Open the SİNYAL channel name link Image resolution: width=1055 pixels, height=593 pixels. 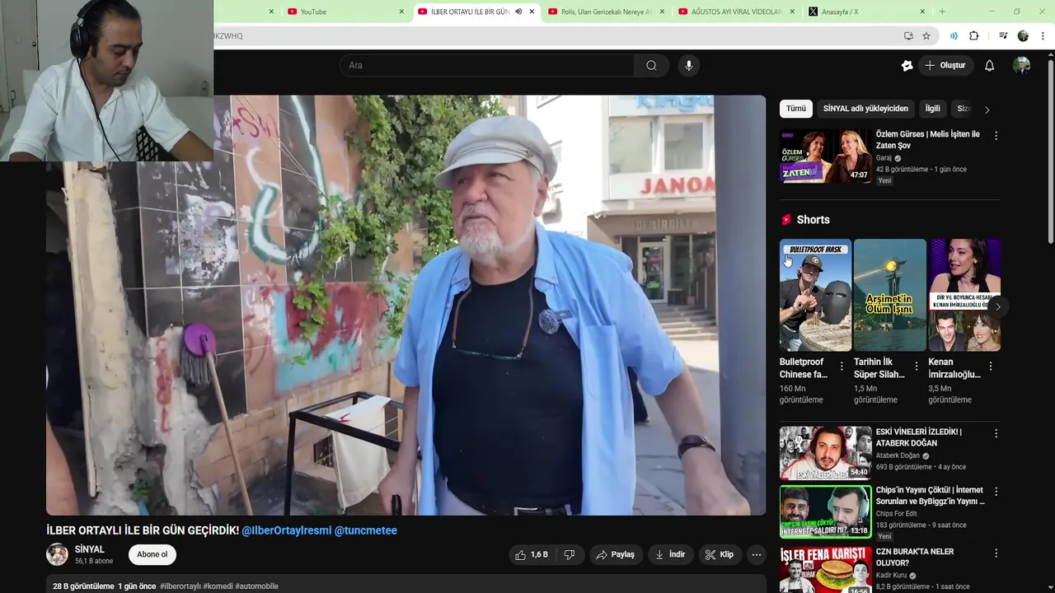tap(90, 549)
